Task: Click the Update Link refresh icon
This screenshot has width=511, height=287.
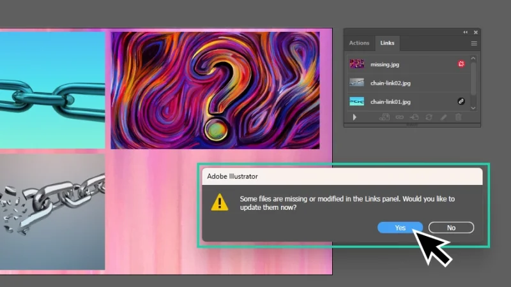Action: [x=429, y=117]
